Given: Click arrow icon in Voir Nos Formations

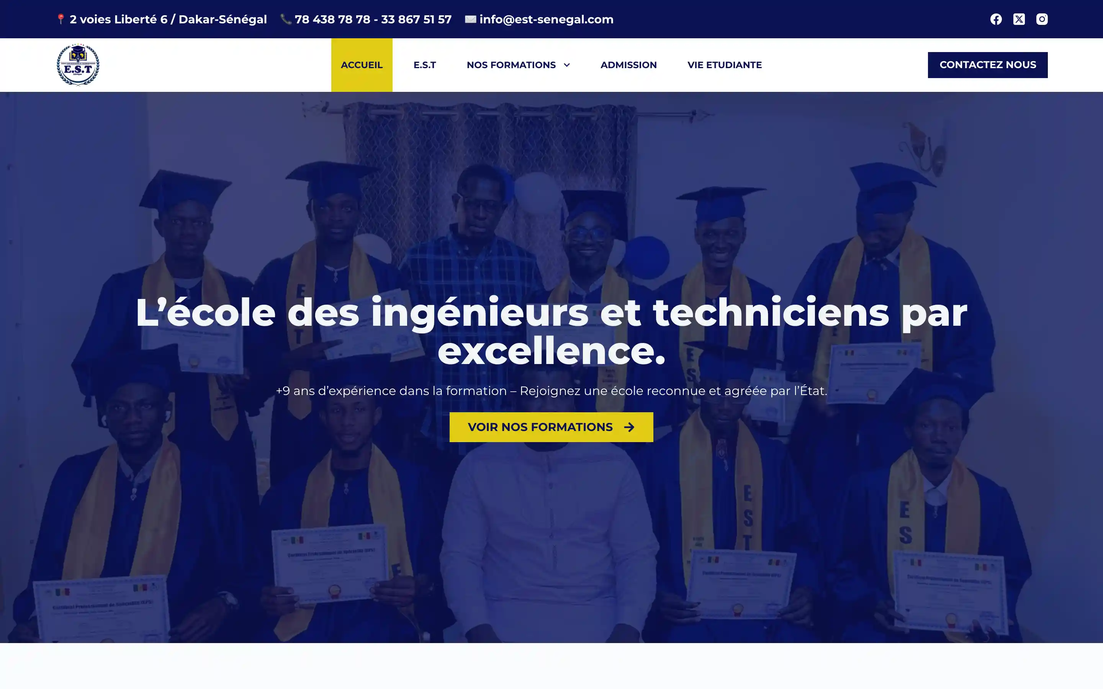Looking at the screenshot, I should click(629, 427).
